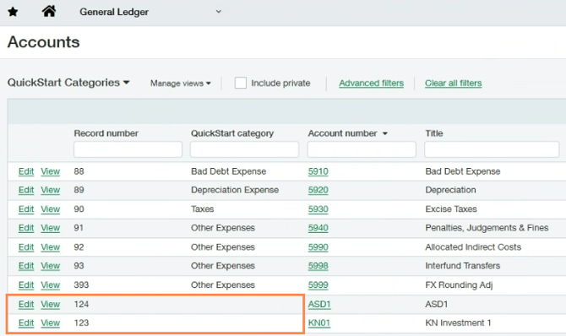View record 91 Penalties row
This screenshot has width=566, height=336.
pyautogui.click(x=50, y=228)
